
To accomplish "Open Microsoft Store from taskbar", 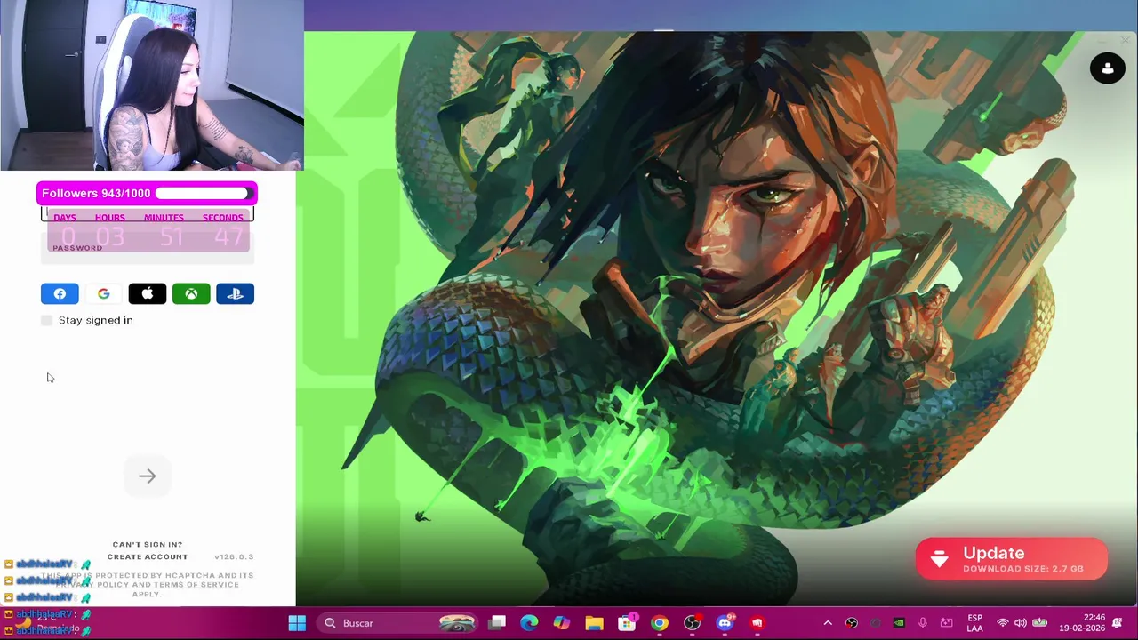I will (627, 623).
